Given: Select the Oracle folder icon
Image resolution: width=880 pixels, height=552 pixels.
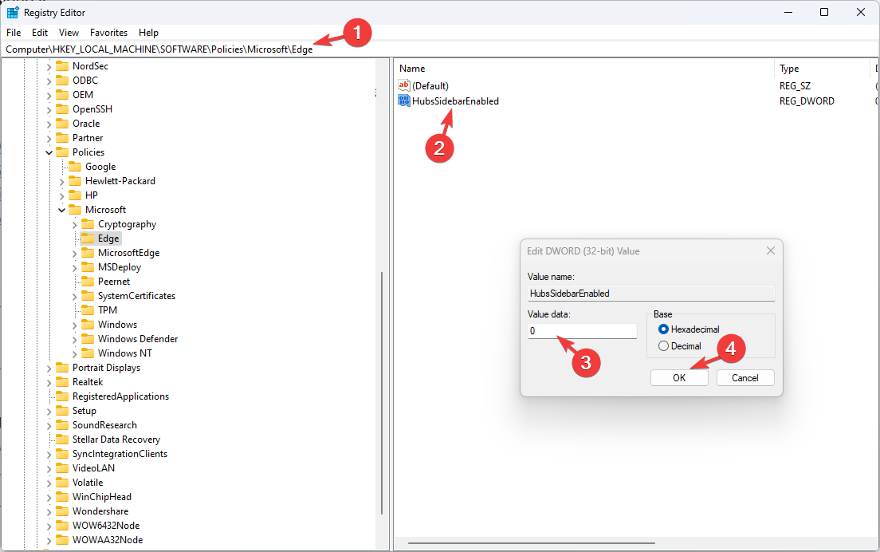Looking at the screenshot, I should pyautogui.click(x=62, y=124).
